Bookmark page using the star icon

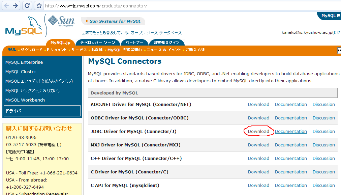[x=39, y=6]
